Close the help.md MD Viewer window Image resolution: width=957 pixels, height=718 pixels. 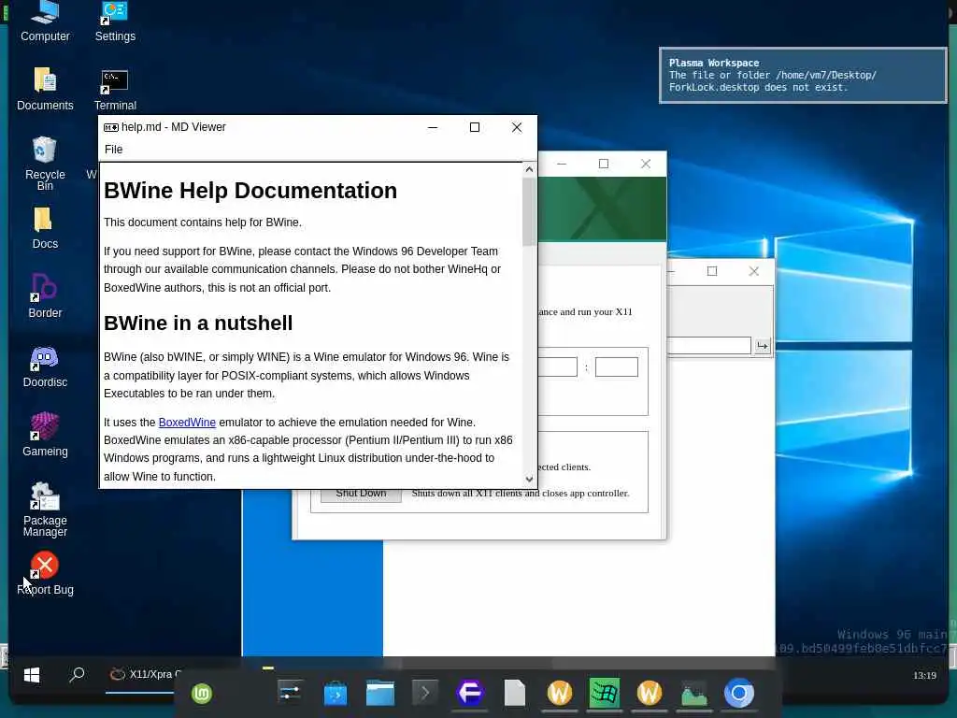pos(516,127)
